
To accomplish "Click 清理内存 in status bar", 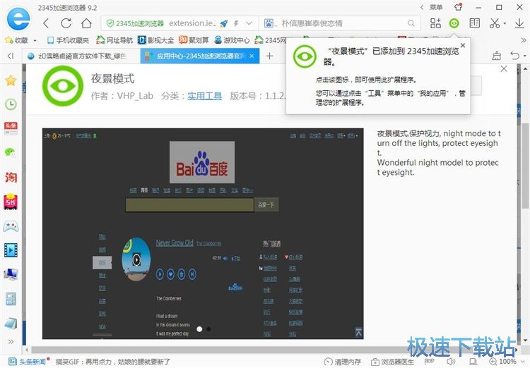I will pyautogui.click(x=343, y=362).
